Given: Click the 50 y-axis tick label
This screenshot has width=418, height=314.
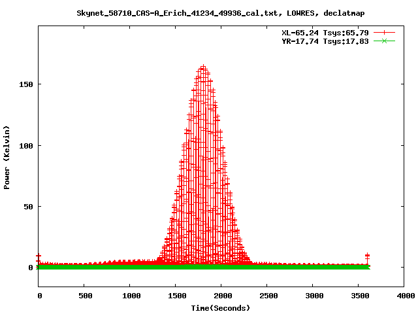Looking at the screenshot, I should pos(28,207).
